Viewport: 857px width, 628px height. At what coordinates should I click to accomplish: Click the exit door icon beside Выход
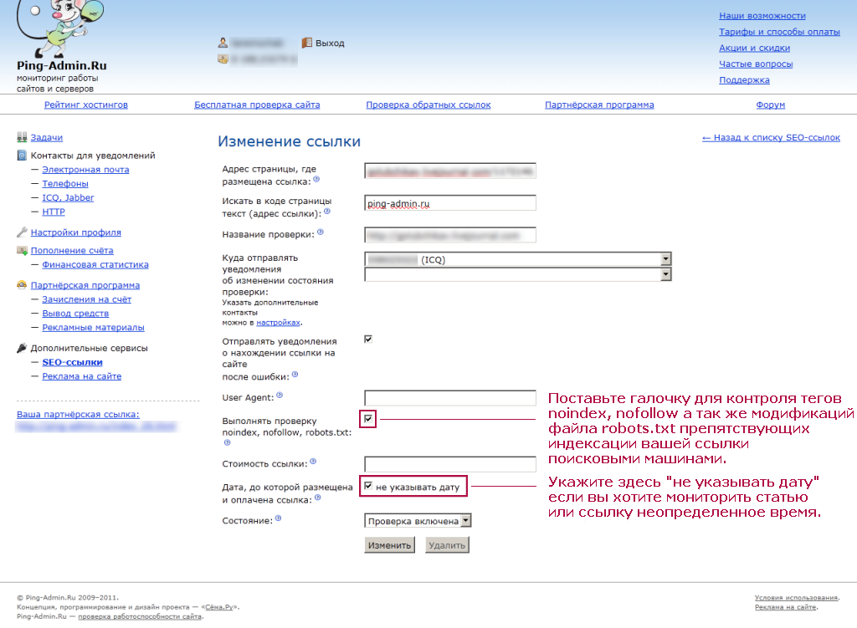(306, 43)
